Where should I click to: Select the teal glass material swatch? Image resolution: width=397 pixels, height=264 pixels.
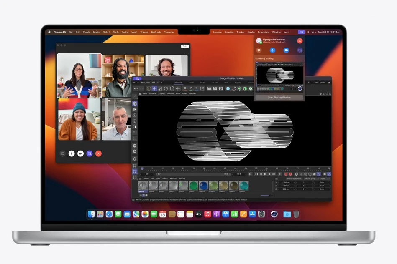[x=244, y=186]
